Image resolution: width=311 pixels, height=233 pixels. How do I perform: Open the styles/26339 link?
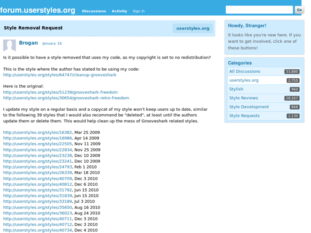tap(37, 173)
